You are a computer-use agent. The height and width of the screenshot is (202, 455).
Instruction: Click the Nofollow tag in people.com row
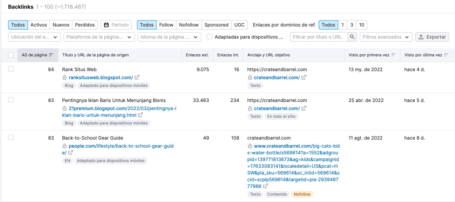tap(302, 194)
